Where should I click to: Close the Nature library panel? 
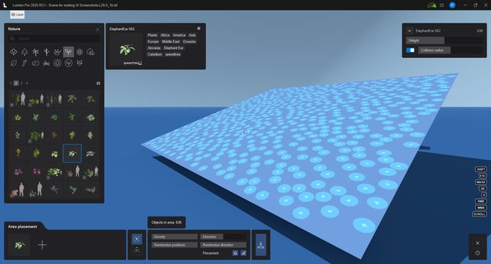pos(97,29)
